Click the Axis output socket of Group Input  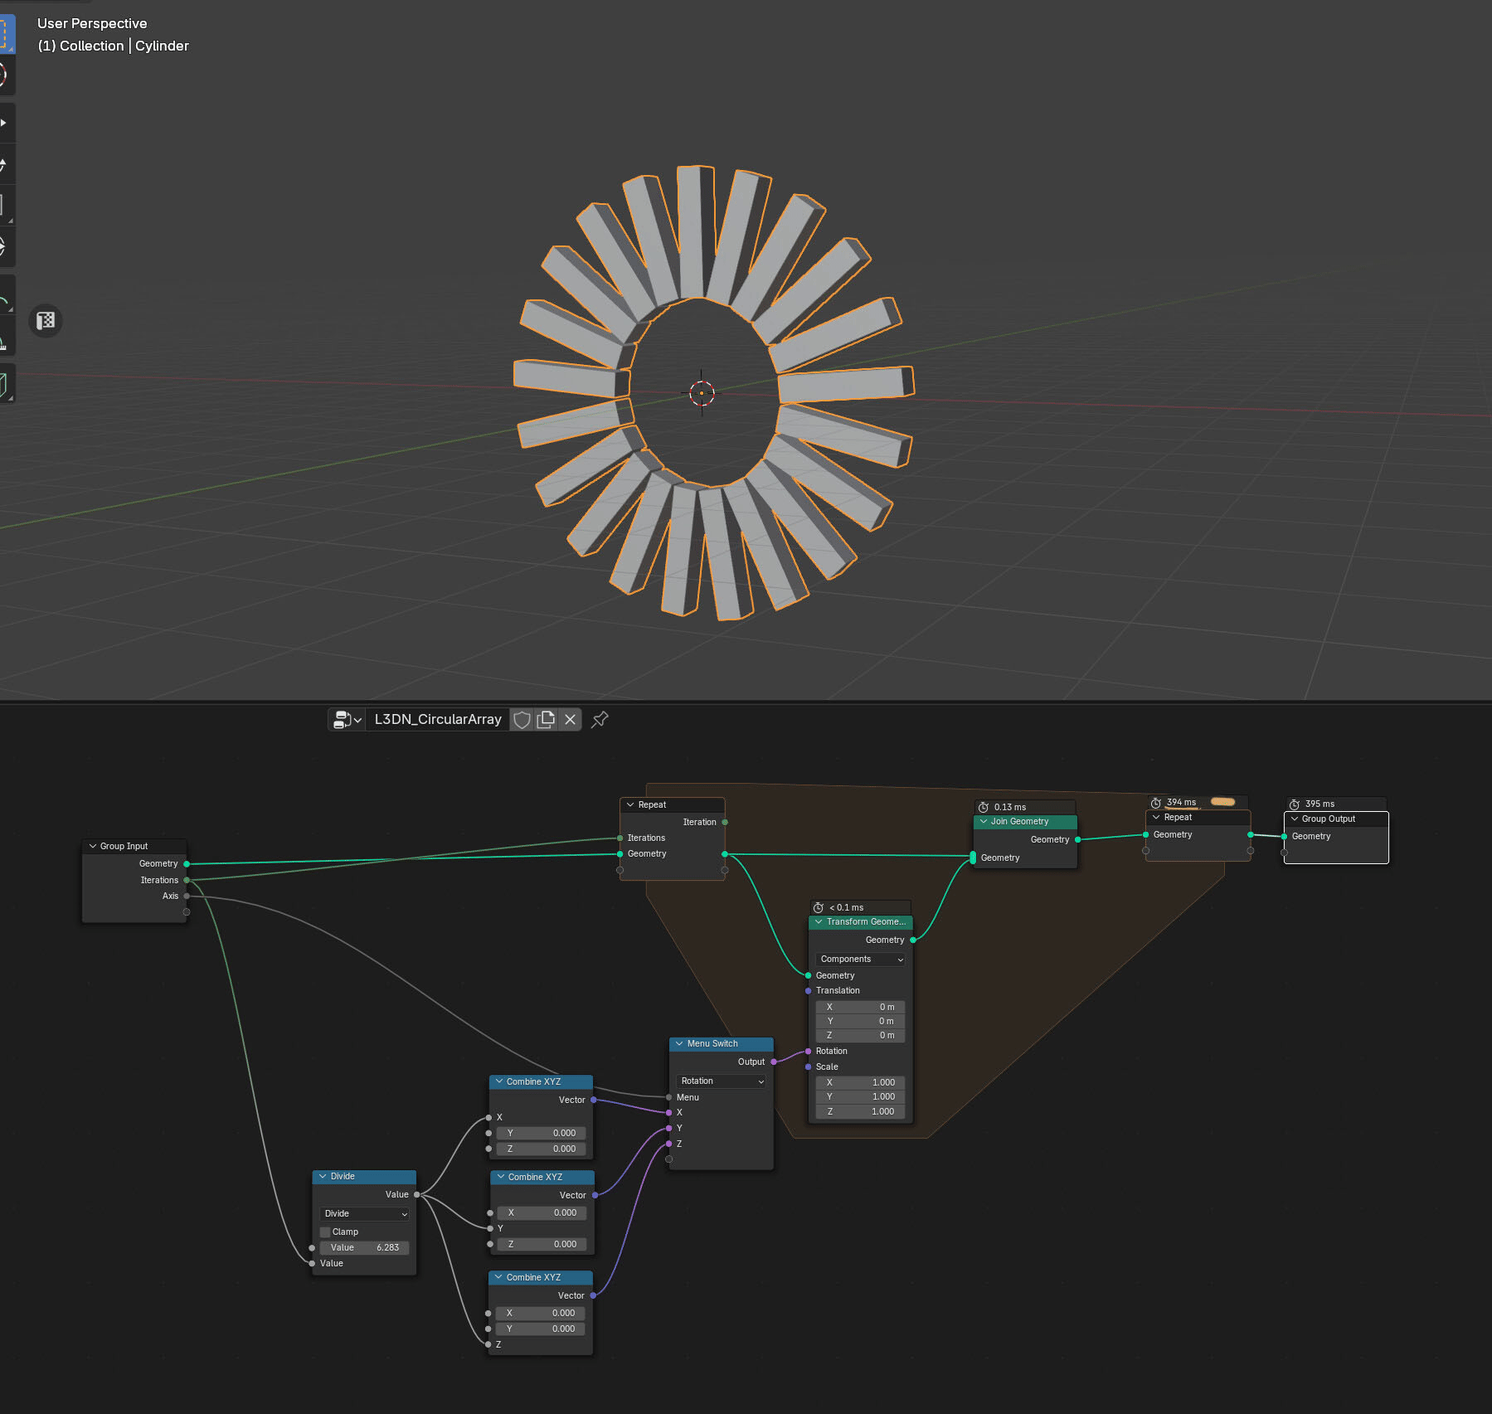tap(187, 896)
